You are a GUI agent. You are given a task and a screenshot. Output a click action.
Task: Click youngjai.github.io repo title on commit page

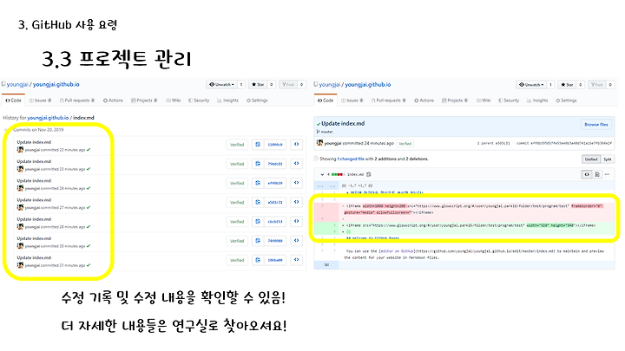pos(368,84)
